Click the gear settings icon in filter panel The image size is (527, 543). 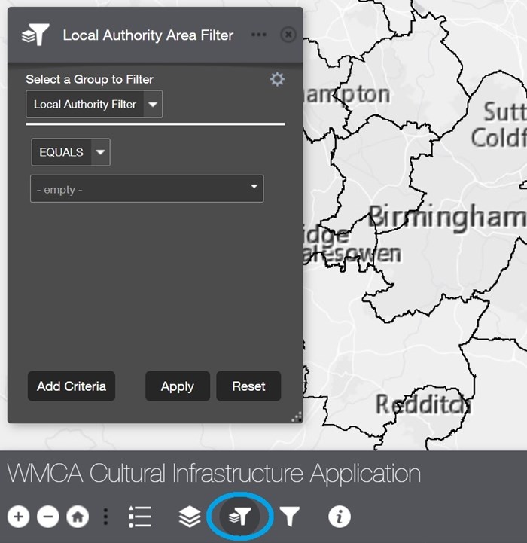pyautogui.click(x=277, y=79)
